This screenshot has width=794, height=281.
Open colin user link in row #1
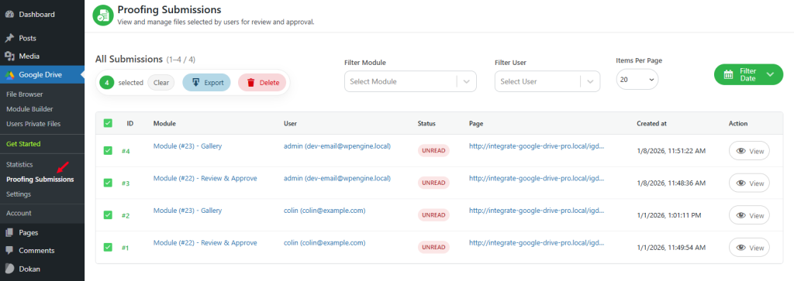click(325, 242)
